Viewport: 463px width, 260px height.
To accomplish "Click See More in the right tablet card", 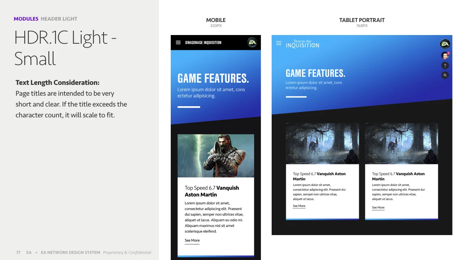I will pos(378,208).
